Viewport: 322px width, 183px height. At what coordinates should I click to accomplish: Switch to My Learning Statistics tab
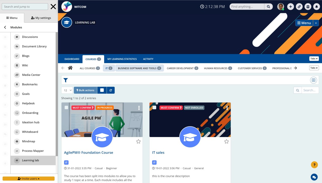click(x=122, y=59)
